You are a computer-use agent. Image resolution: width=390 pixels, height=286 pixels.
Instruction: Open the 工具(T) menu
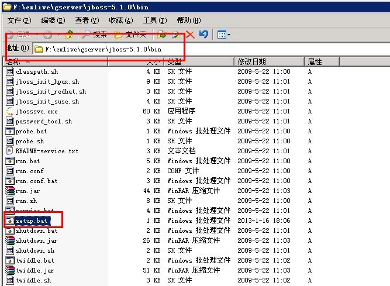click(153, 20)
